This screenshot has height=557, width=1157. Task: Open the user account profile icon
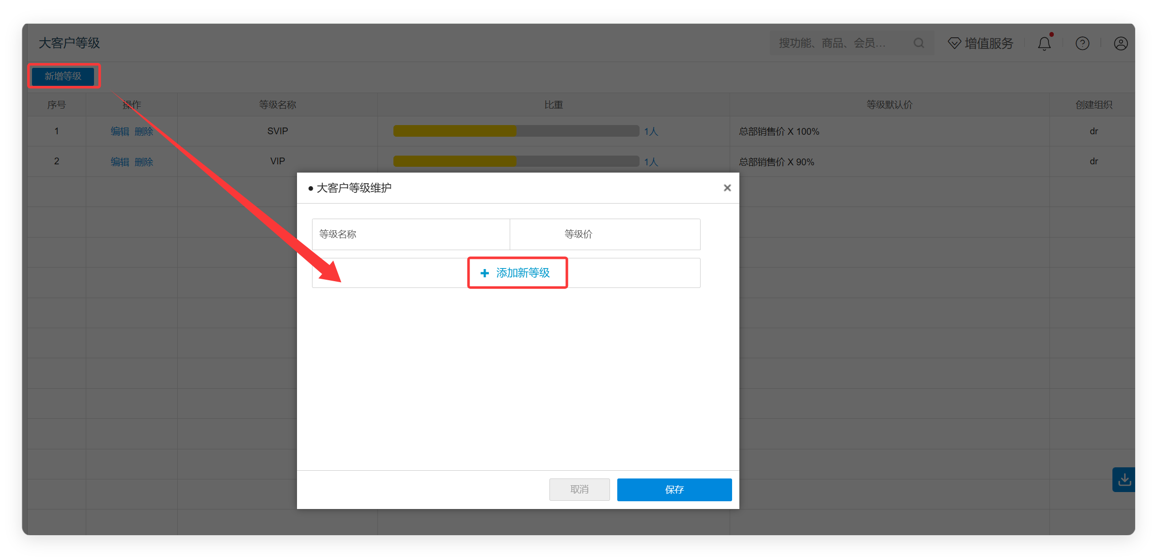pos(1121,44)
